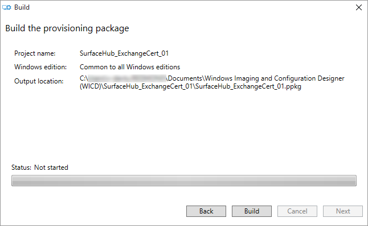
Task: Click the Project name label
Action: coord(35,53)
